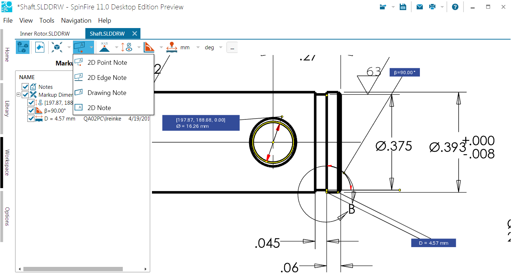
Task: Activate the diameter measurement tool
Action: tap(126, 47)
